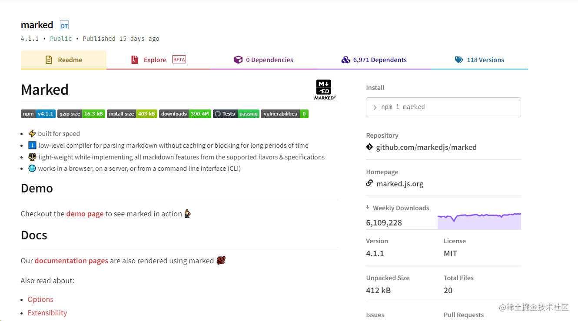Image resolution: width=578 pixels, height=321 pixels.
Task: Click the Dependents cubes icon
Action: 345,60
